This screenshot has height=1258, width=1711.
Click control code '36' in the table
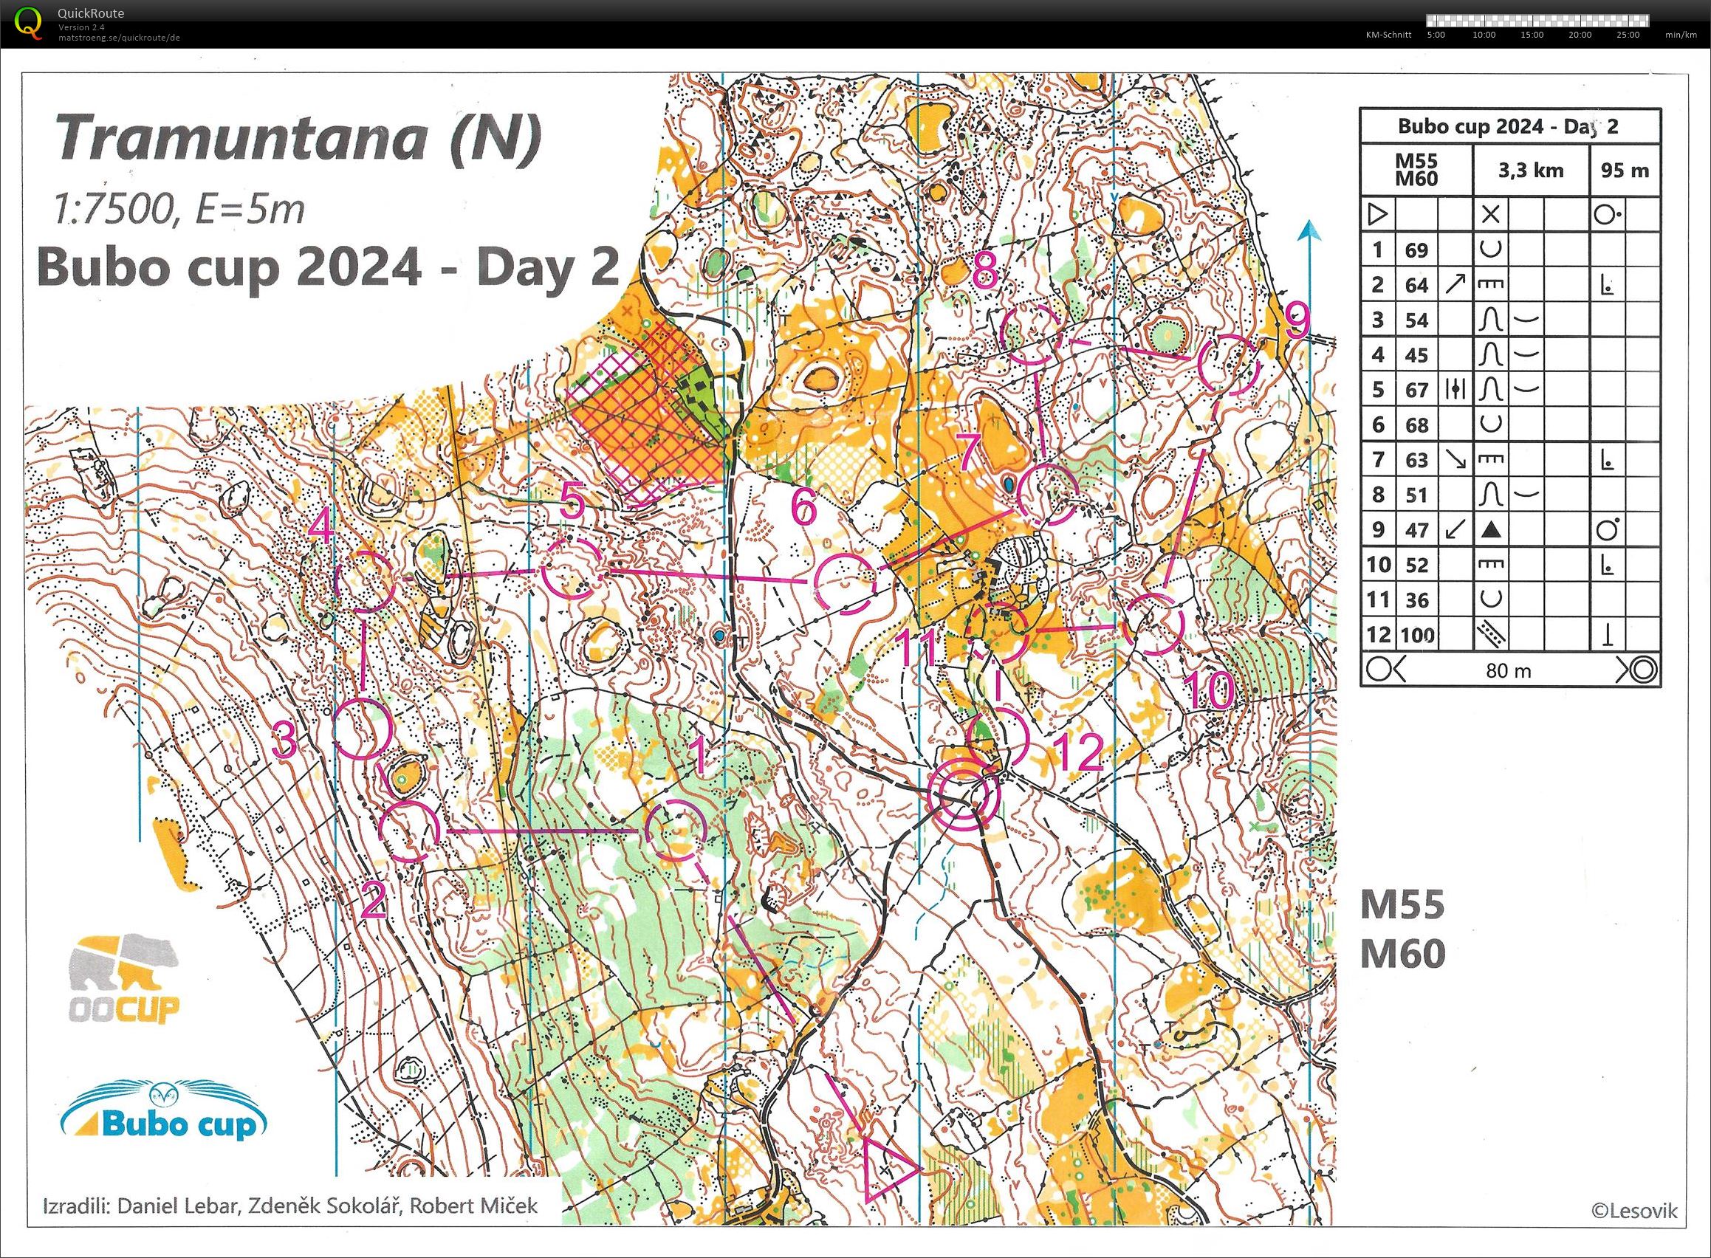1417,600
